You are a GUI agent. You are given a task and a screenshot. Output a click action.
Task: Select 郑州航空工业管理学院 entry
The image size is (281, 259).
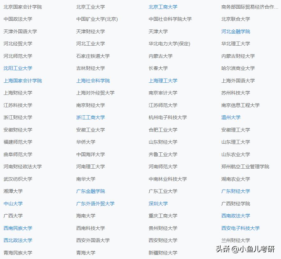245,167
